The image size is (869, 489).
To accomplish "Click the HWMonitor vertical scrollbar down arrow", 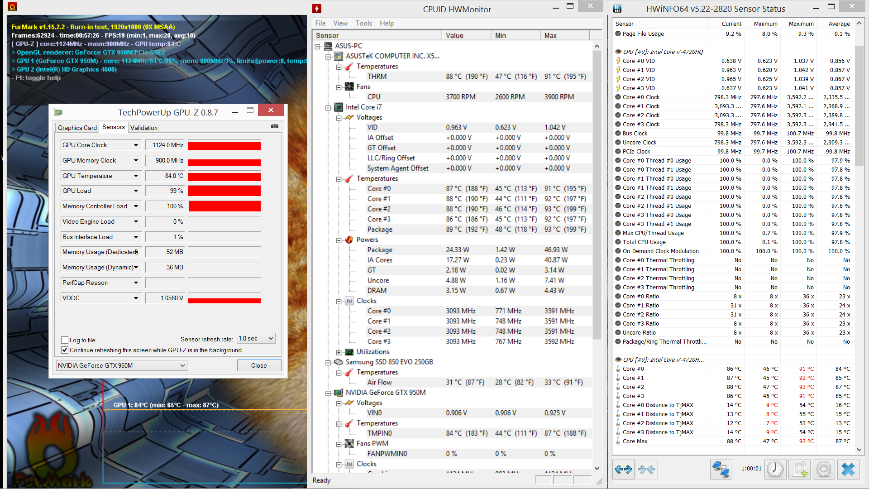I will tap(597, 468).
